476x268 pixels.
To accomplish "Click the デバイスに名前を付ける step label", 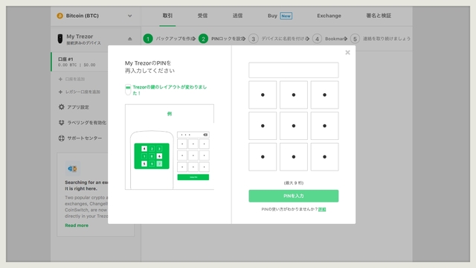I will tap(283, 39).
